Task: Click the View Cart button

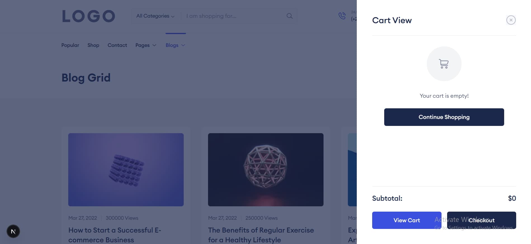Action: point(407,220)
